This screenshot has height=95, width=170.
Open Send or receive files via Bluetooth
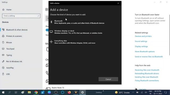[149, 57]
